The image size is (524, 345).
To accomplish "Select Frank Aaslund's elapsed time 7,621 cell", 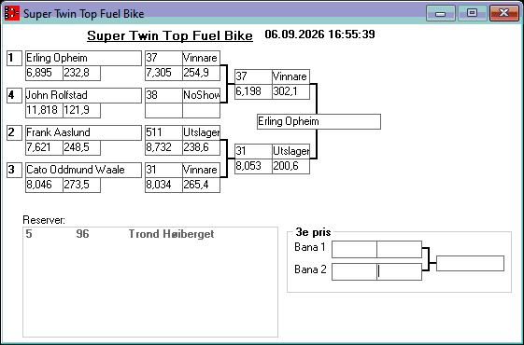I will [44, 147].
